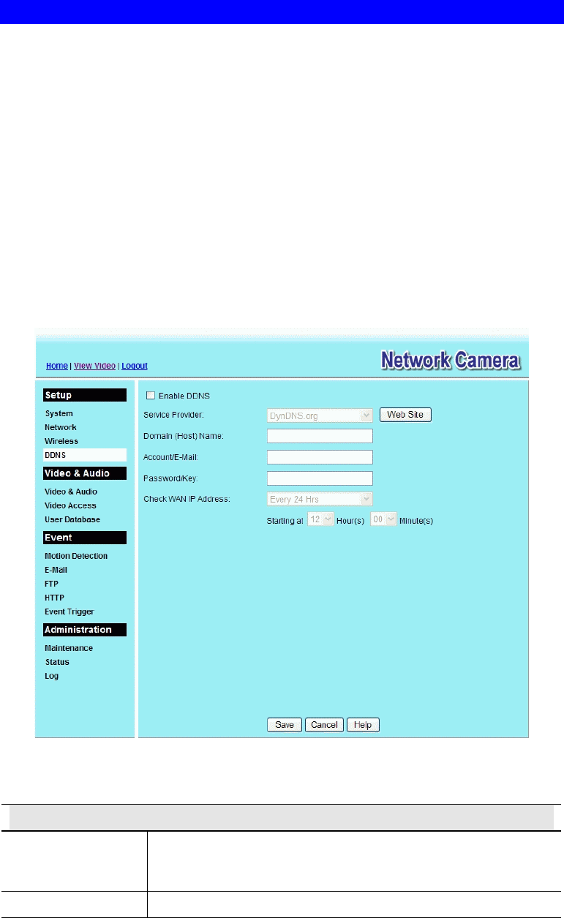
Task: Click the Setup section header
Action: click(x=85, y=395)
